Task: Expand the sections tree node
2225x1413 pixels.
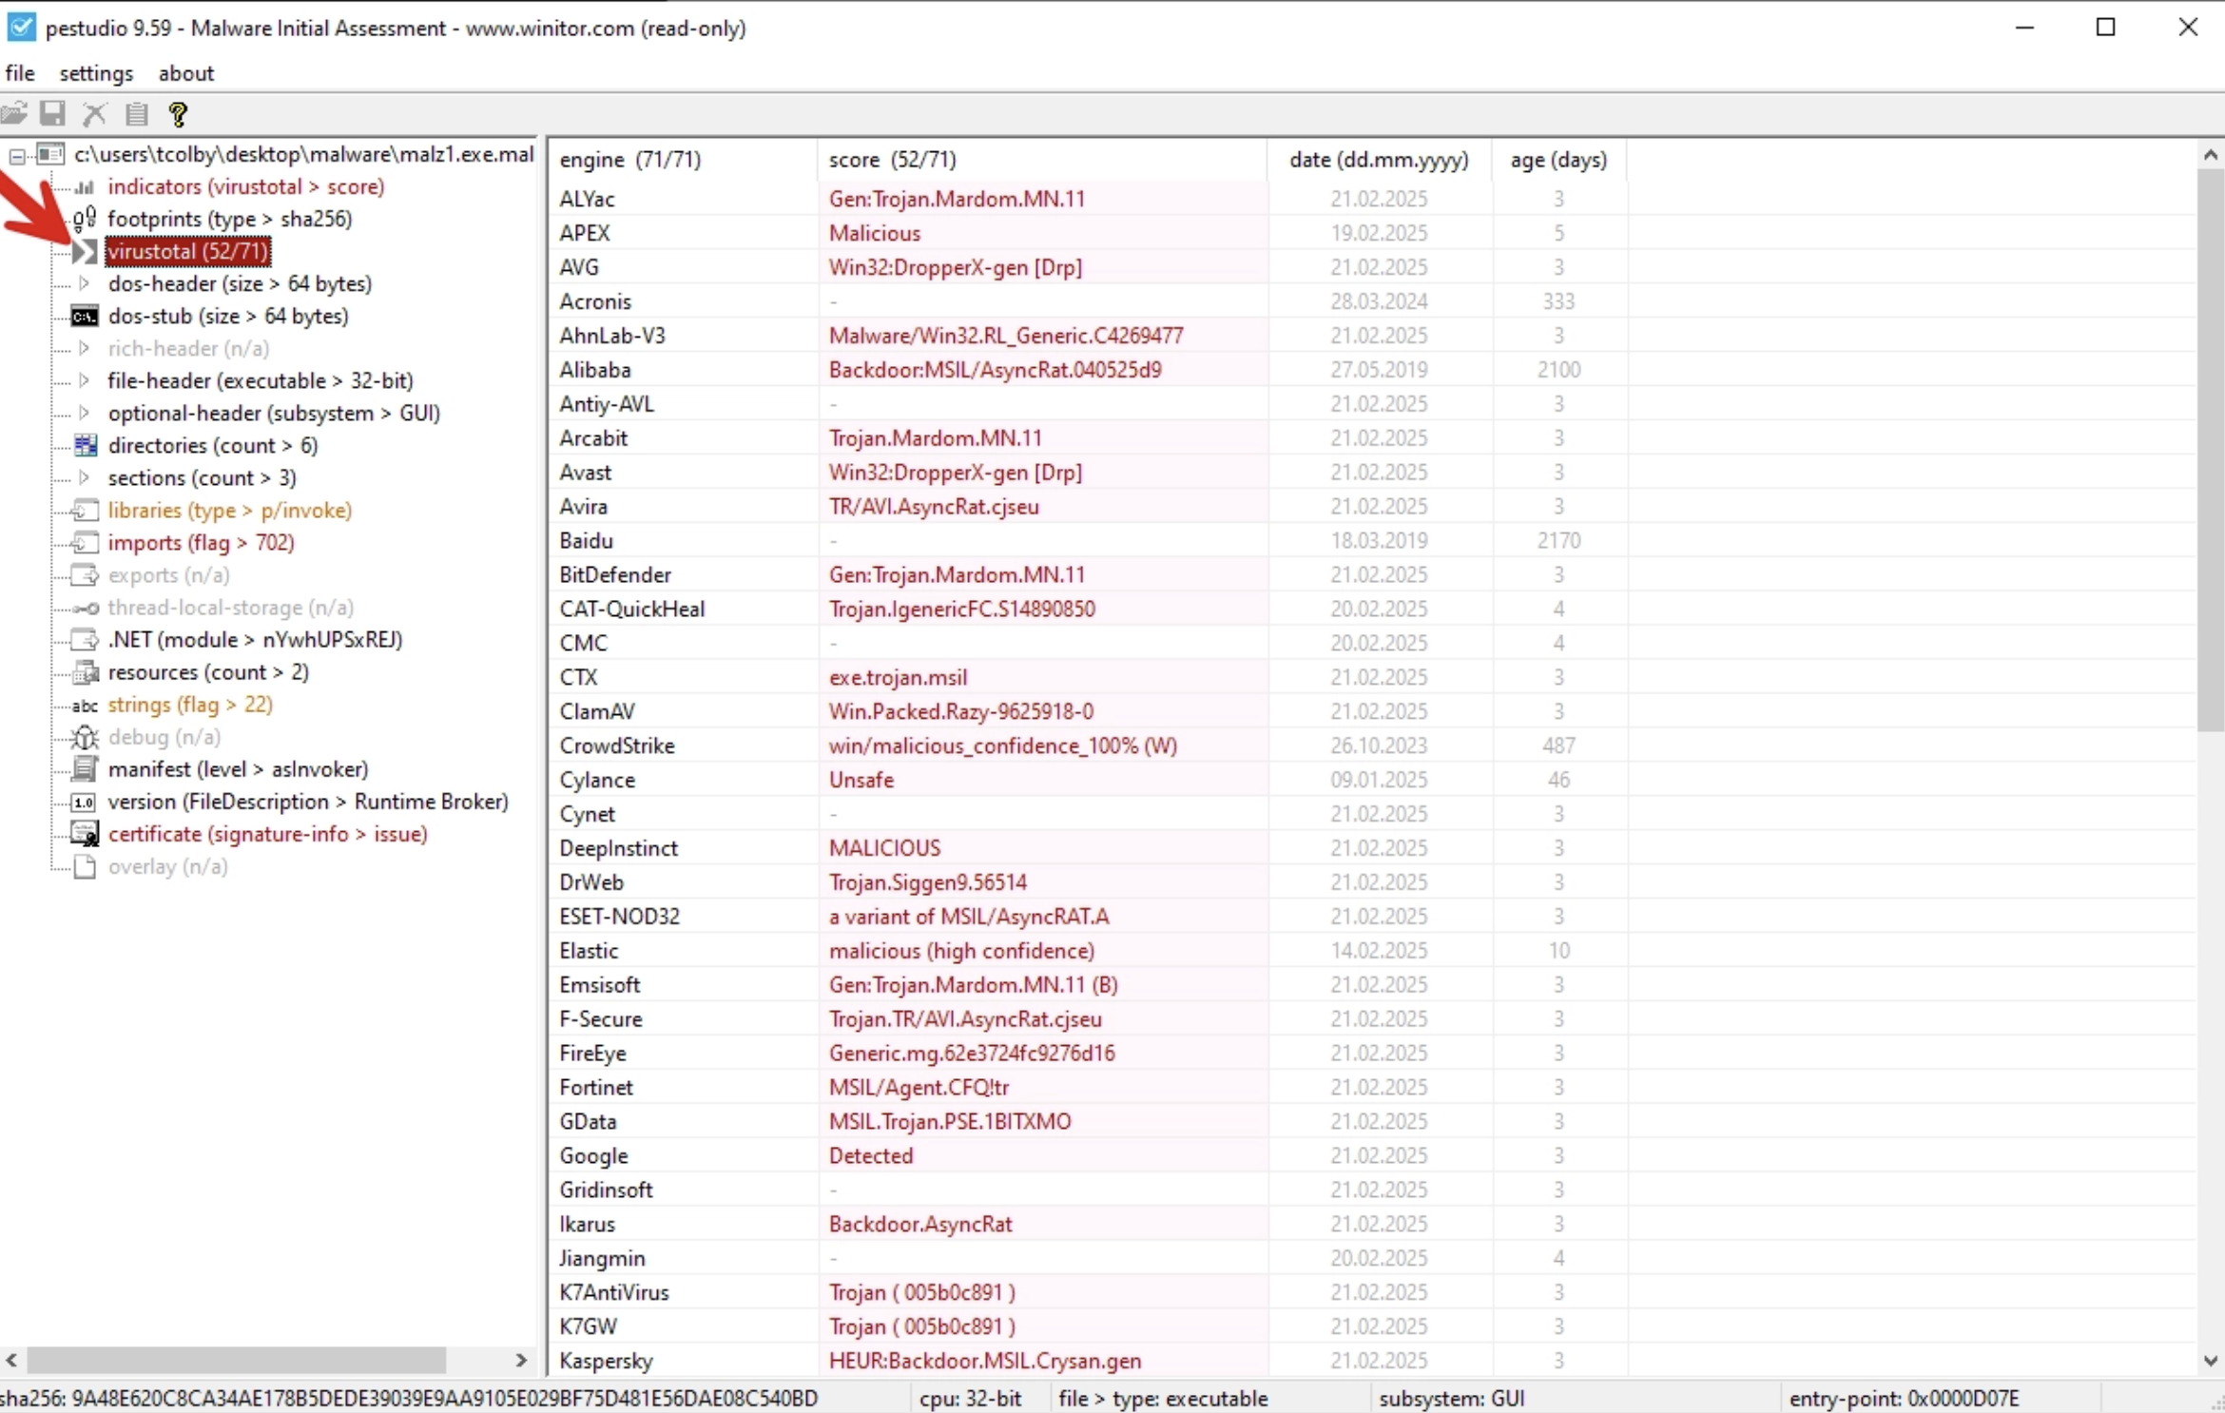Action: click(x=85, y=477)
